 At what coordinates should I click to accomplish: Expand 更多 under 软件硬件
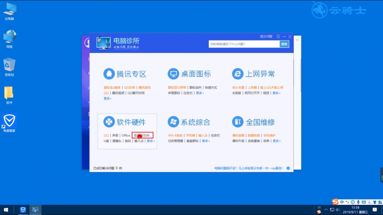[151, 141]
